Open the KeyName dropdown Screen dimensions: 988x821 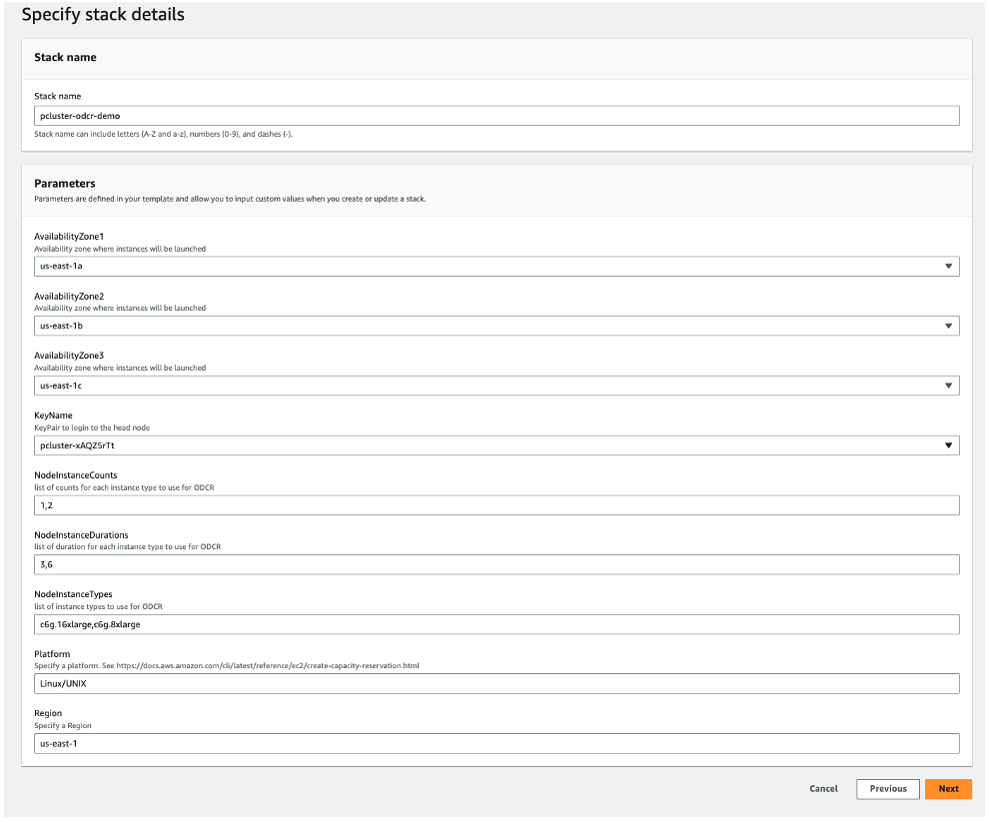pyautogui.click(x=949, y=444)
